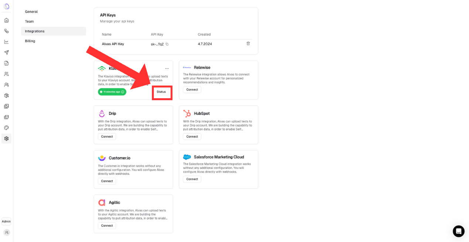Switch to the General settings tab
This screenshot has height=242, width=469.
pos(31,12)
